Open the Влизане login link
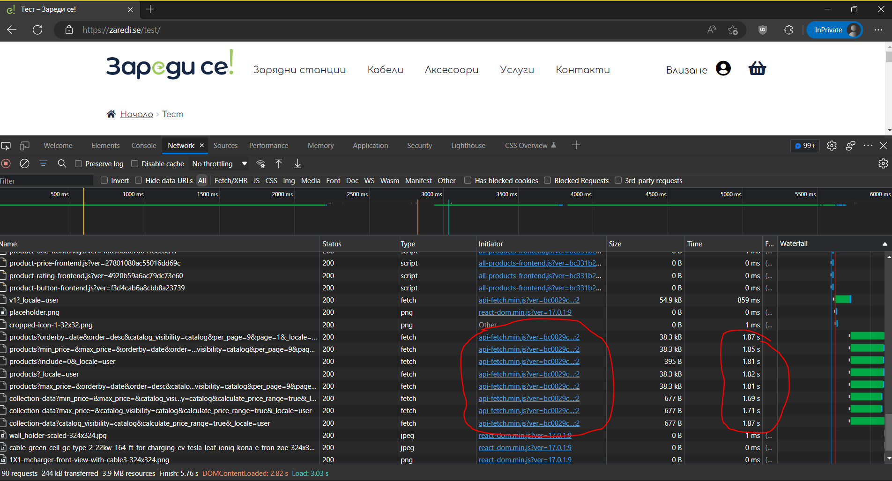This screenshot has width=892, height=481. click(x=686, y=69)
